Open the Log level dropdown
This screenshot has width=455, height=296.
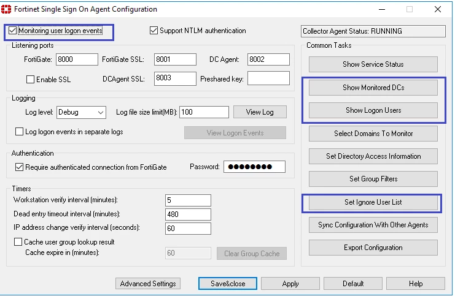click(81, 112)
